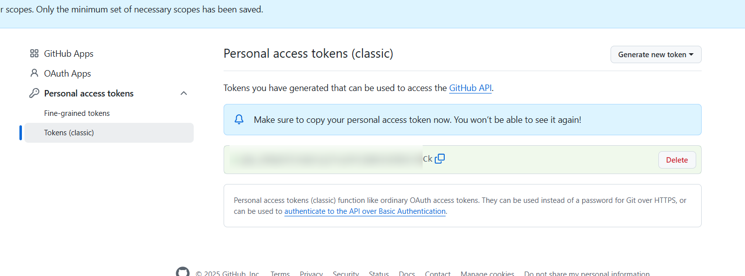The image size is (745, 276).
Task: Click the GitHub Apps grid icon
Action: [34, 54]
